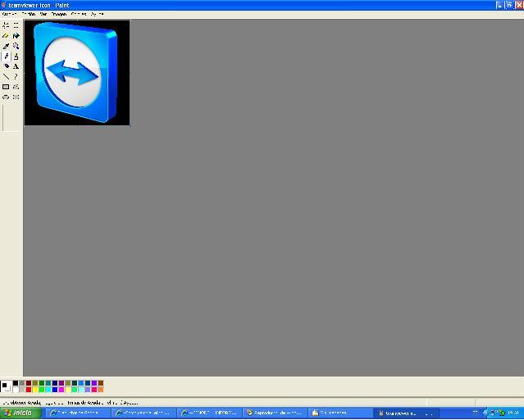
Task: Pick the Fill With Color bucket tool
Action: [16, 36]
